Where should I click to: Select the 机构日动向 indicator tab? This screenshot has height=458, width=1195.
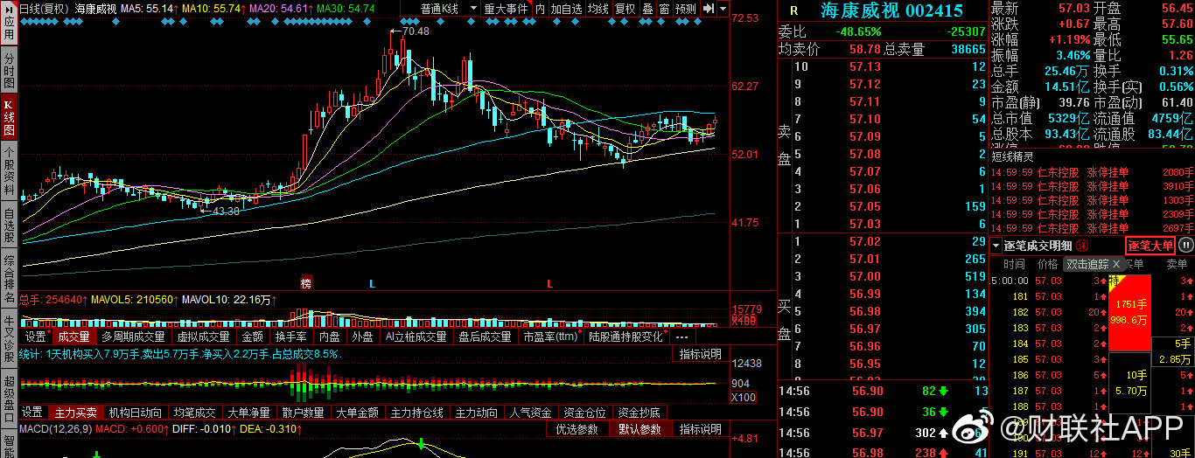[x=135, y=413]
